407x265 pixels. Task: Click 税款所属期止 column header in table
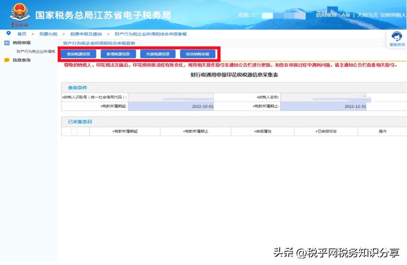click(196, 132)
